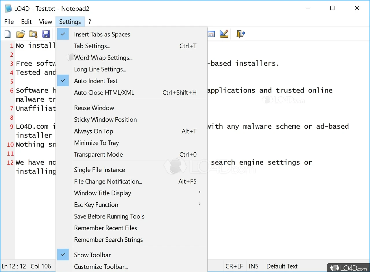Open the Customize Schemes ruler-and-pencil icon
The height and width of the screenshot is (272, 370).
pos(224,34)
